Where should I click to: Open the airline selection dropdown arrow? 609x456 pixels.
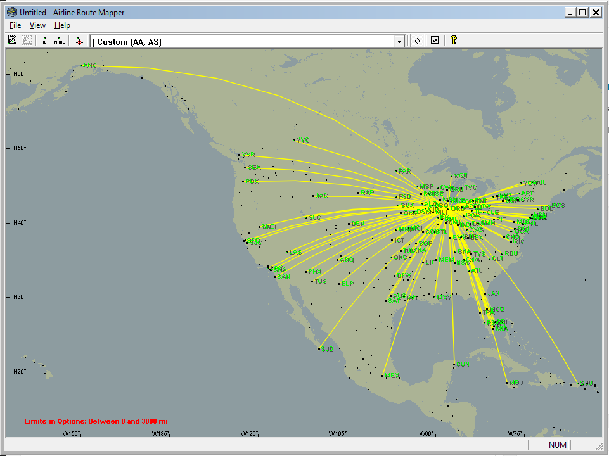tap(399, 42)
